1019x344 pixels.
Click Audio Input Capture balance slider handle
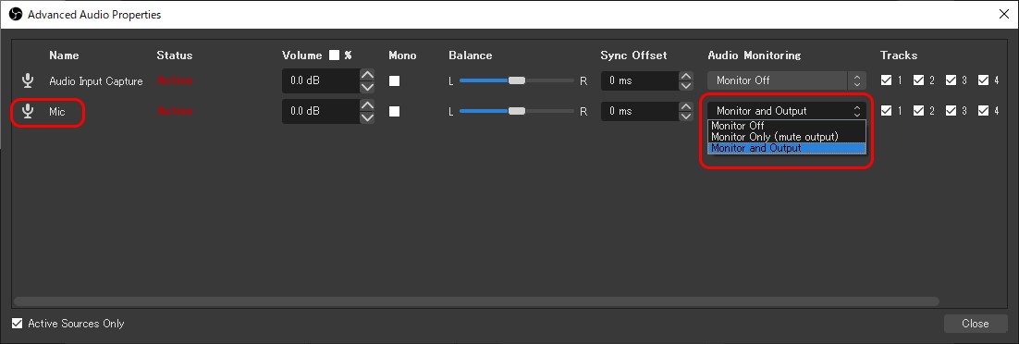(x=517, y=80)
